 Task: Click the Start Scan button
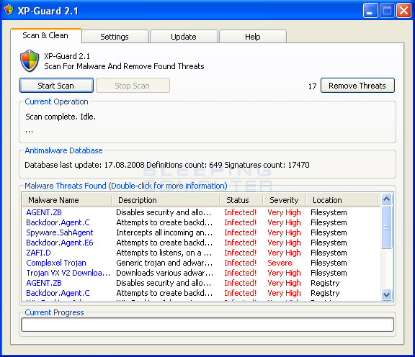tap(56, 86)
